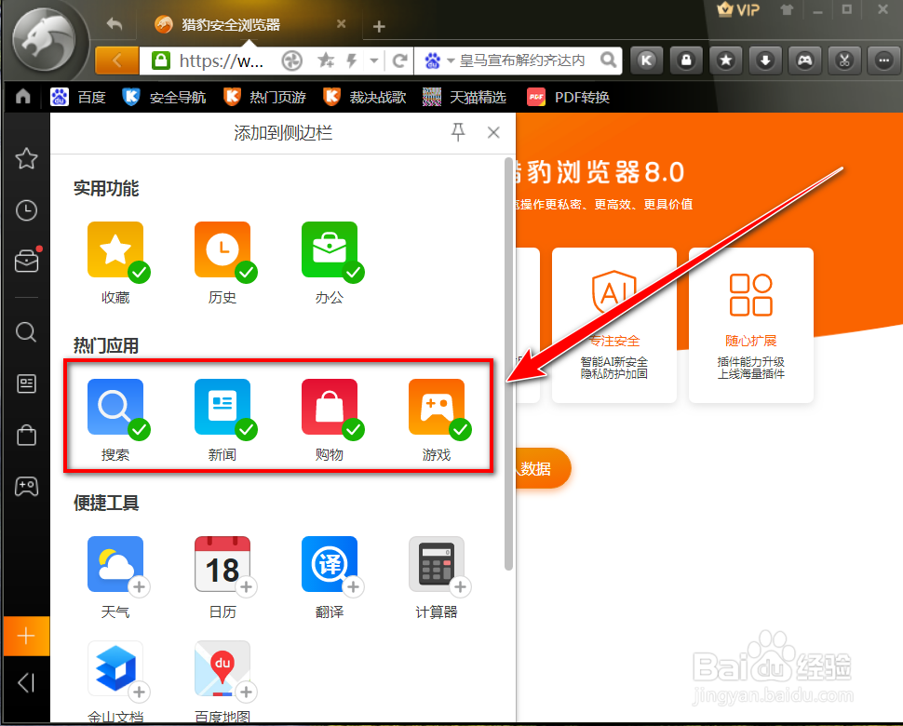
Task: Click the scissors screenshot toolbar button
Action: [x=844, y=60]
